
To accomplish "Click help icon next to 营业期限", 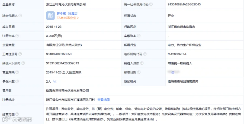I will click(x=17, y=72).
